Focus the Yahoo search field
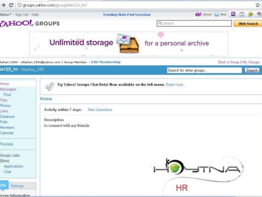Viewport: 262px width, 197px height. tap(194, 23)
